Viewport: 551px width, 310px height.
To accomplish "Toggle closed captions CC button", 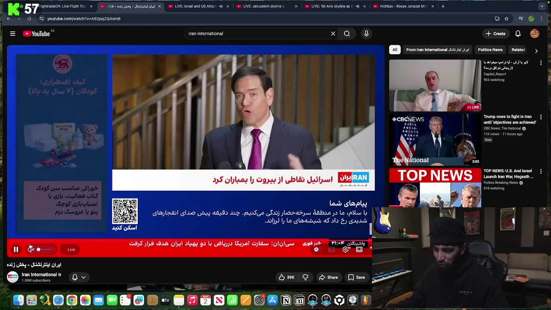I will coord(331,249).
